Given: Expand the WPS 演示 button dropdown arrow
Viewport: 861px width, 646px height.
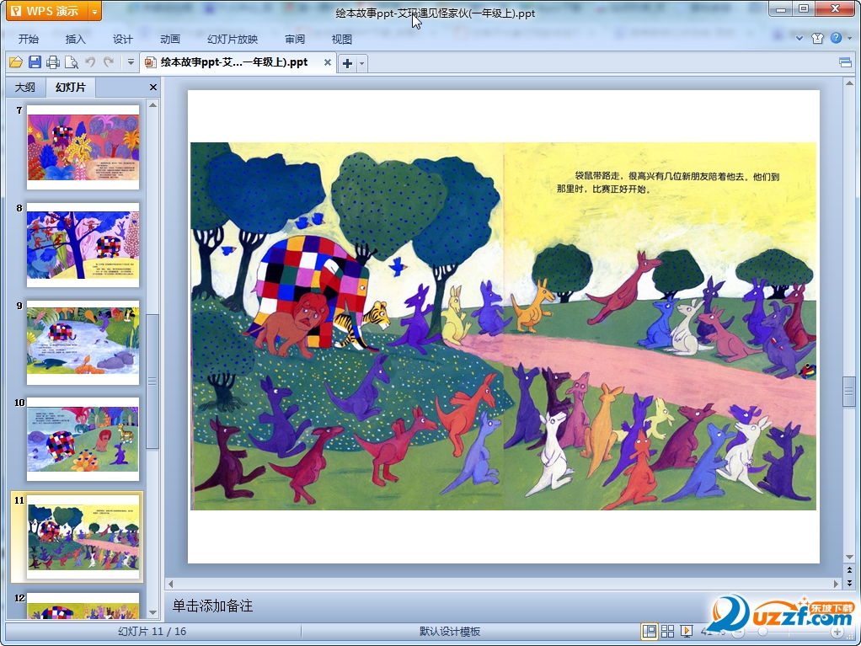Looking at the screenshot, I should [94, 11].
